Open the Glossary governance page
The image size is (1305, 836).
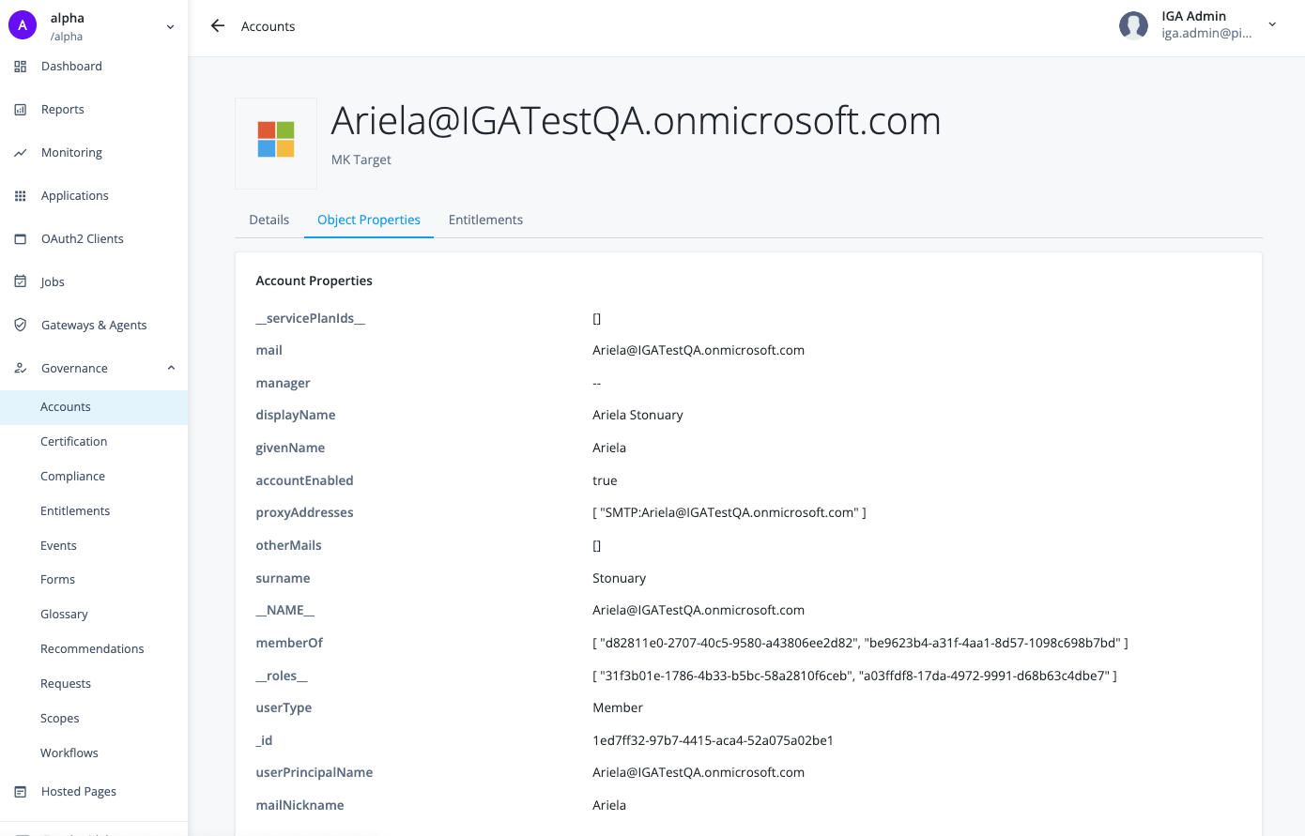click(64, 614)
